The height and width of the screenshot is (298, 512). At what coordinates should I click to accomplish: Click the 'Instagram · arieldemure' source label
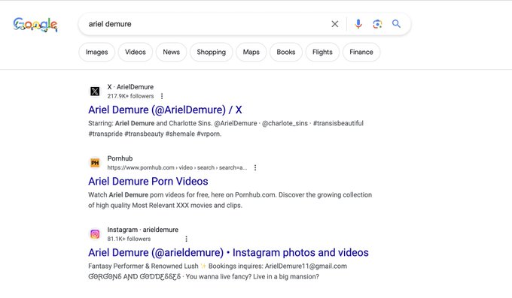[x=143, y=230]
